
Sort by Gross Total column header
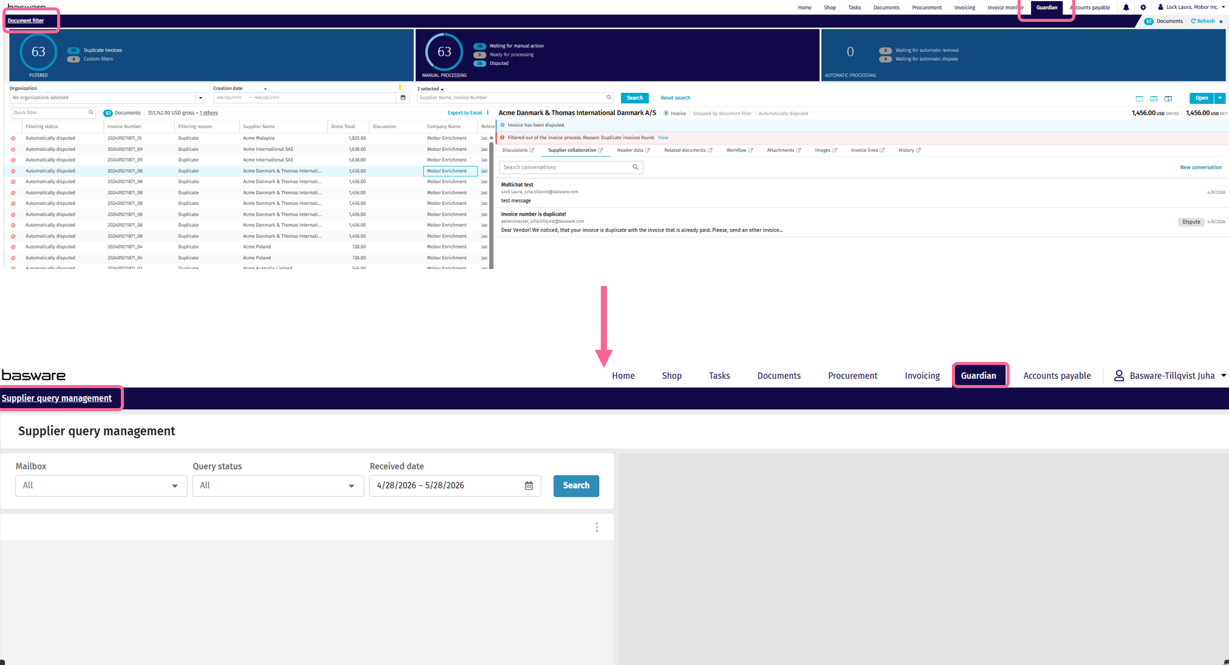343,126
